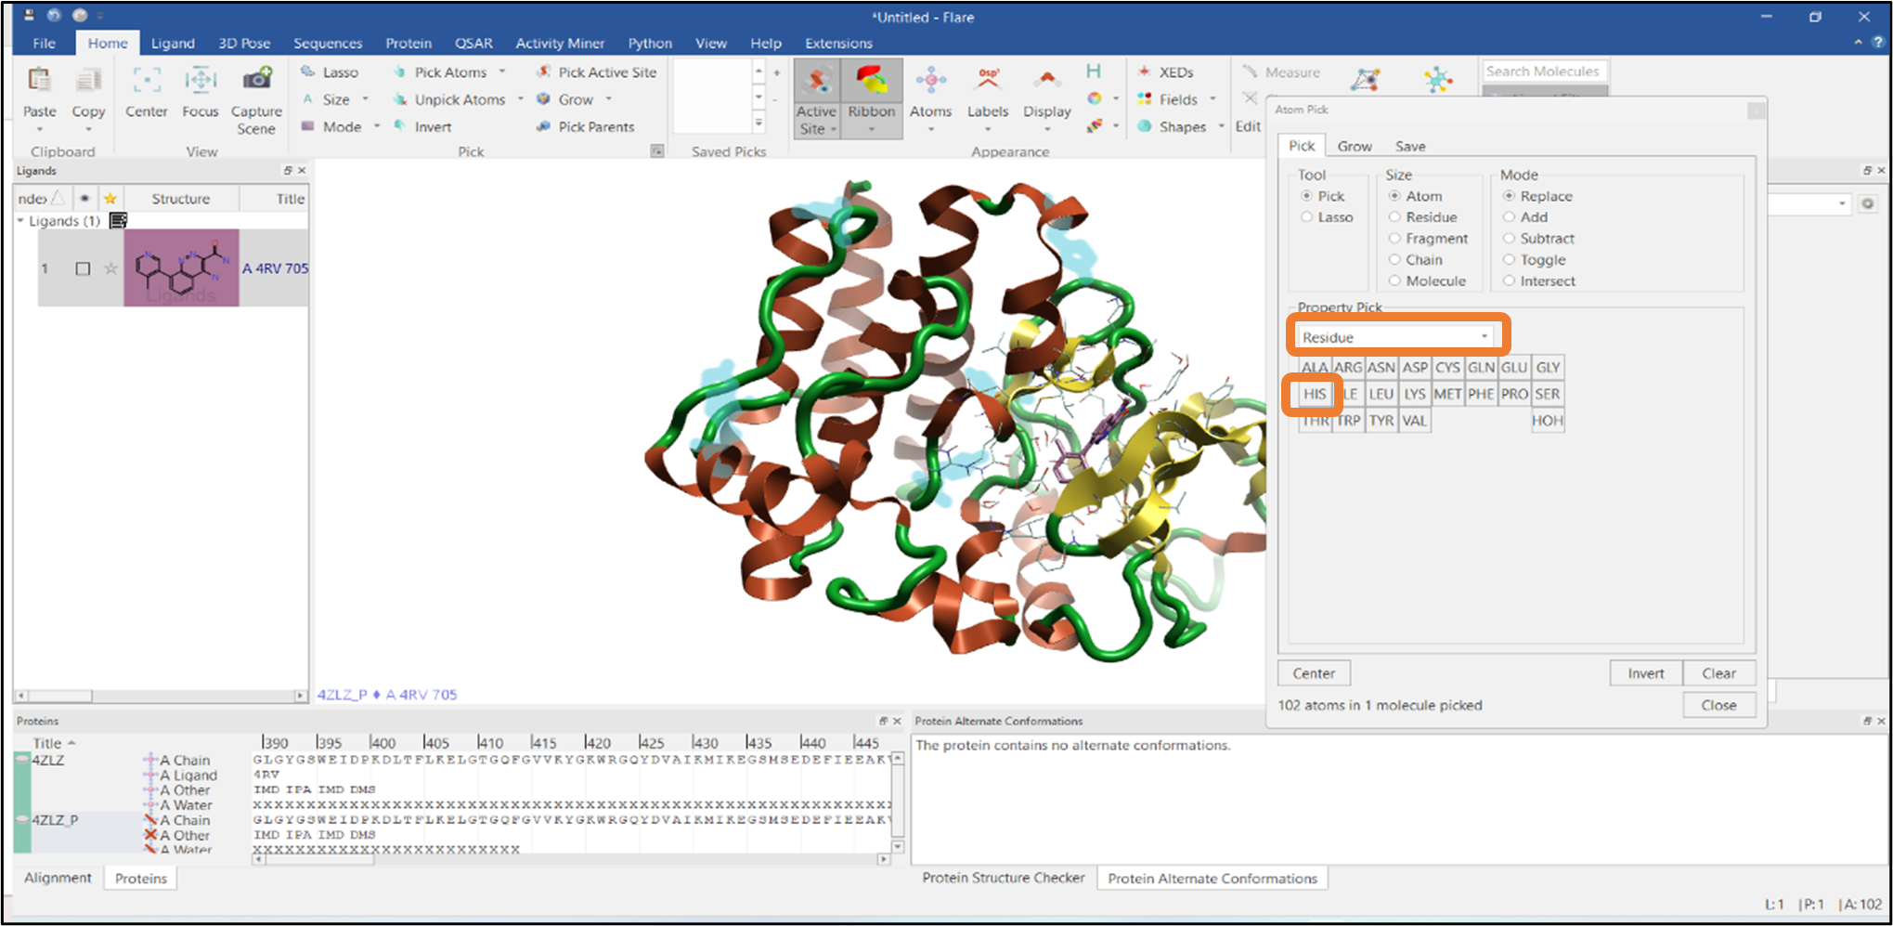Click the hydrogen H display icon
The width and height of the screenshot is (1893, 926).
coord(1094,72)
